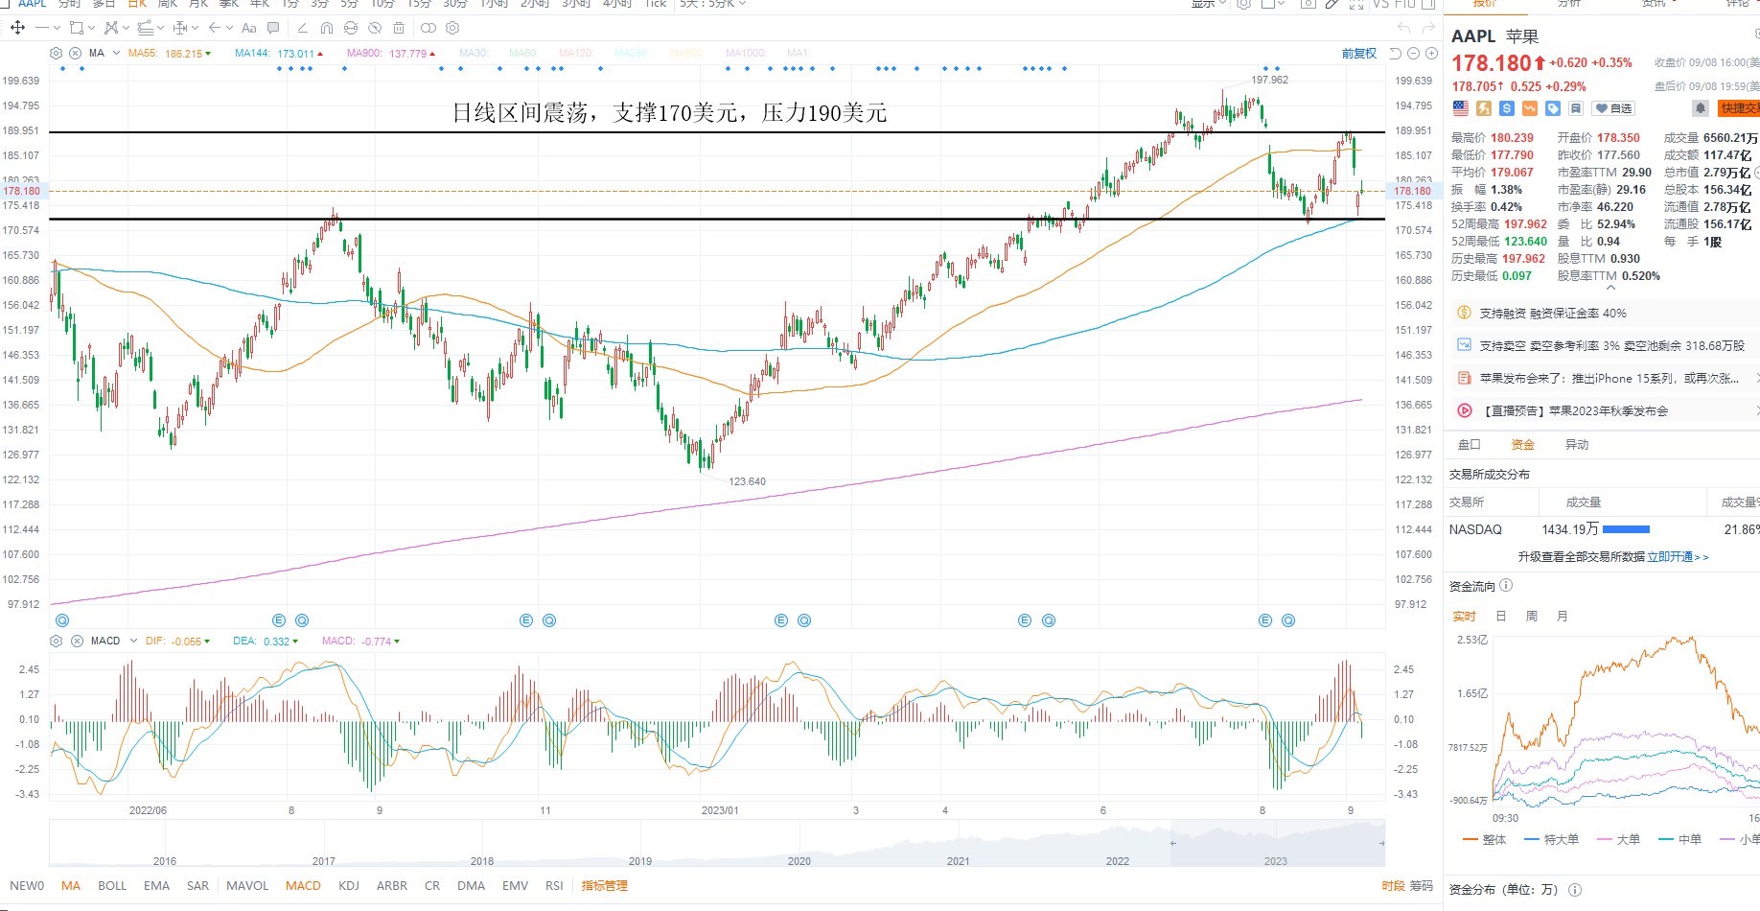The image size is (1760, 911).
Task: Select the 月 capital flow tab
Action: click(1563, 617)
